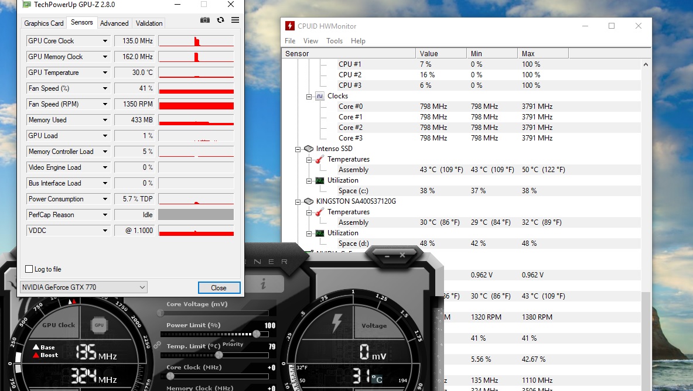The width and height of the screenshot is (693, 391).
Task: Open the Tools menu in HWMonitor
Action: coord(334,40)
